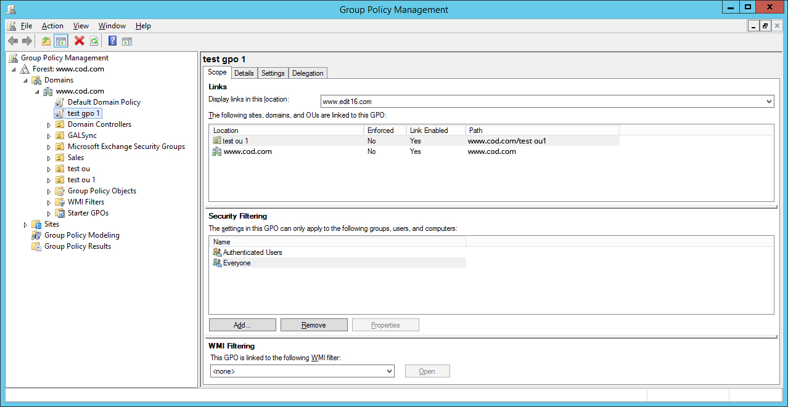
Task: Click the Domains folder icon in tree
Action: pos(37,80)
